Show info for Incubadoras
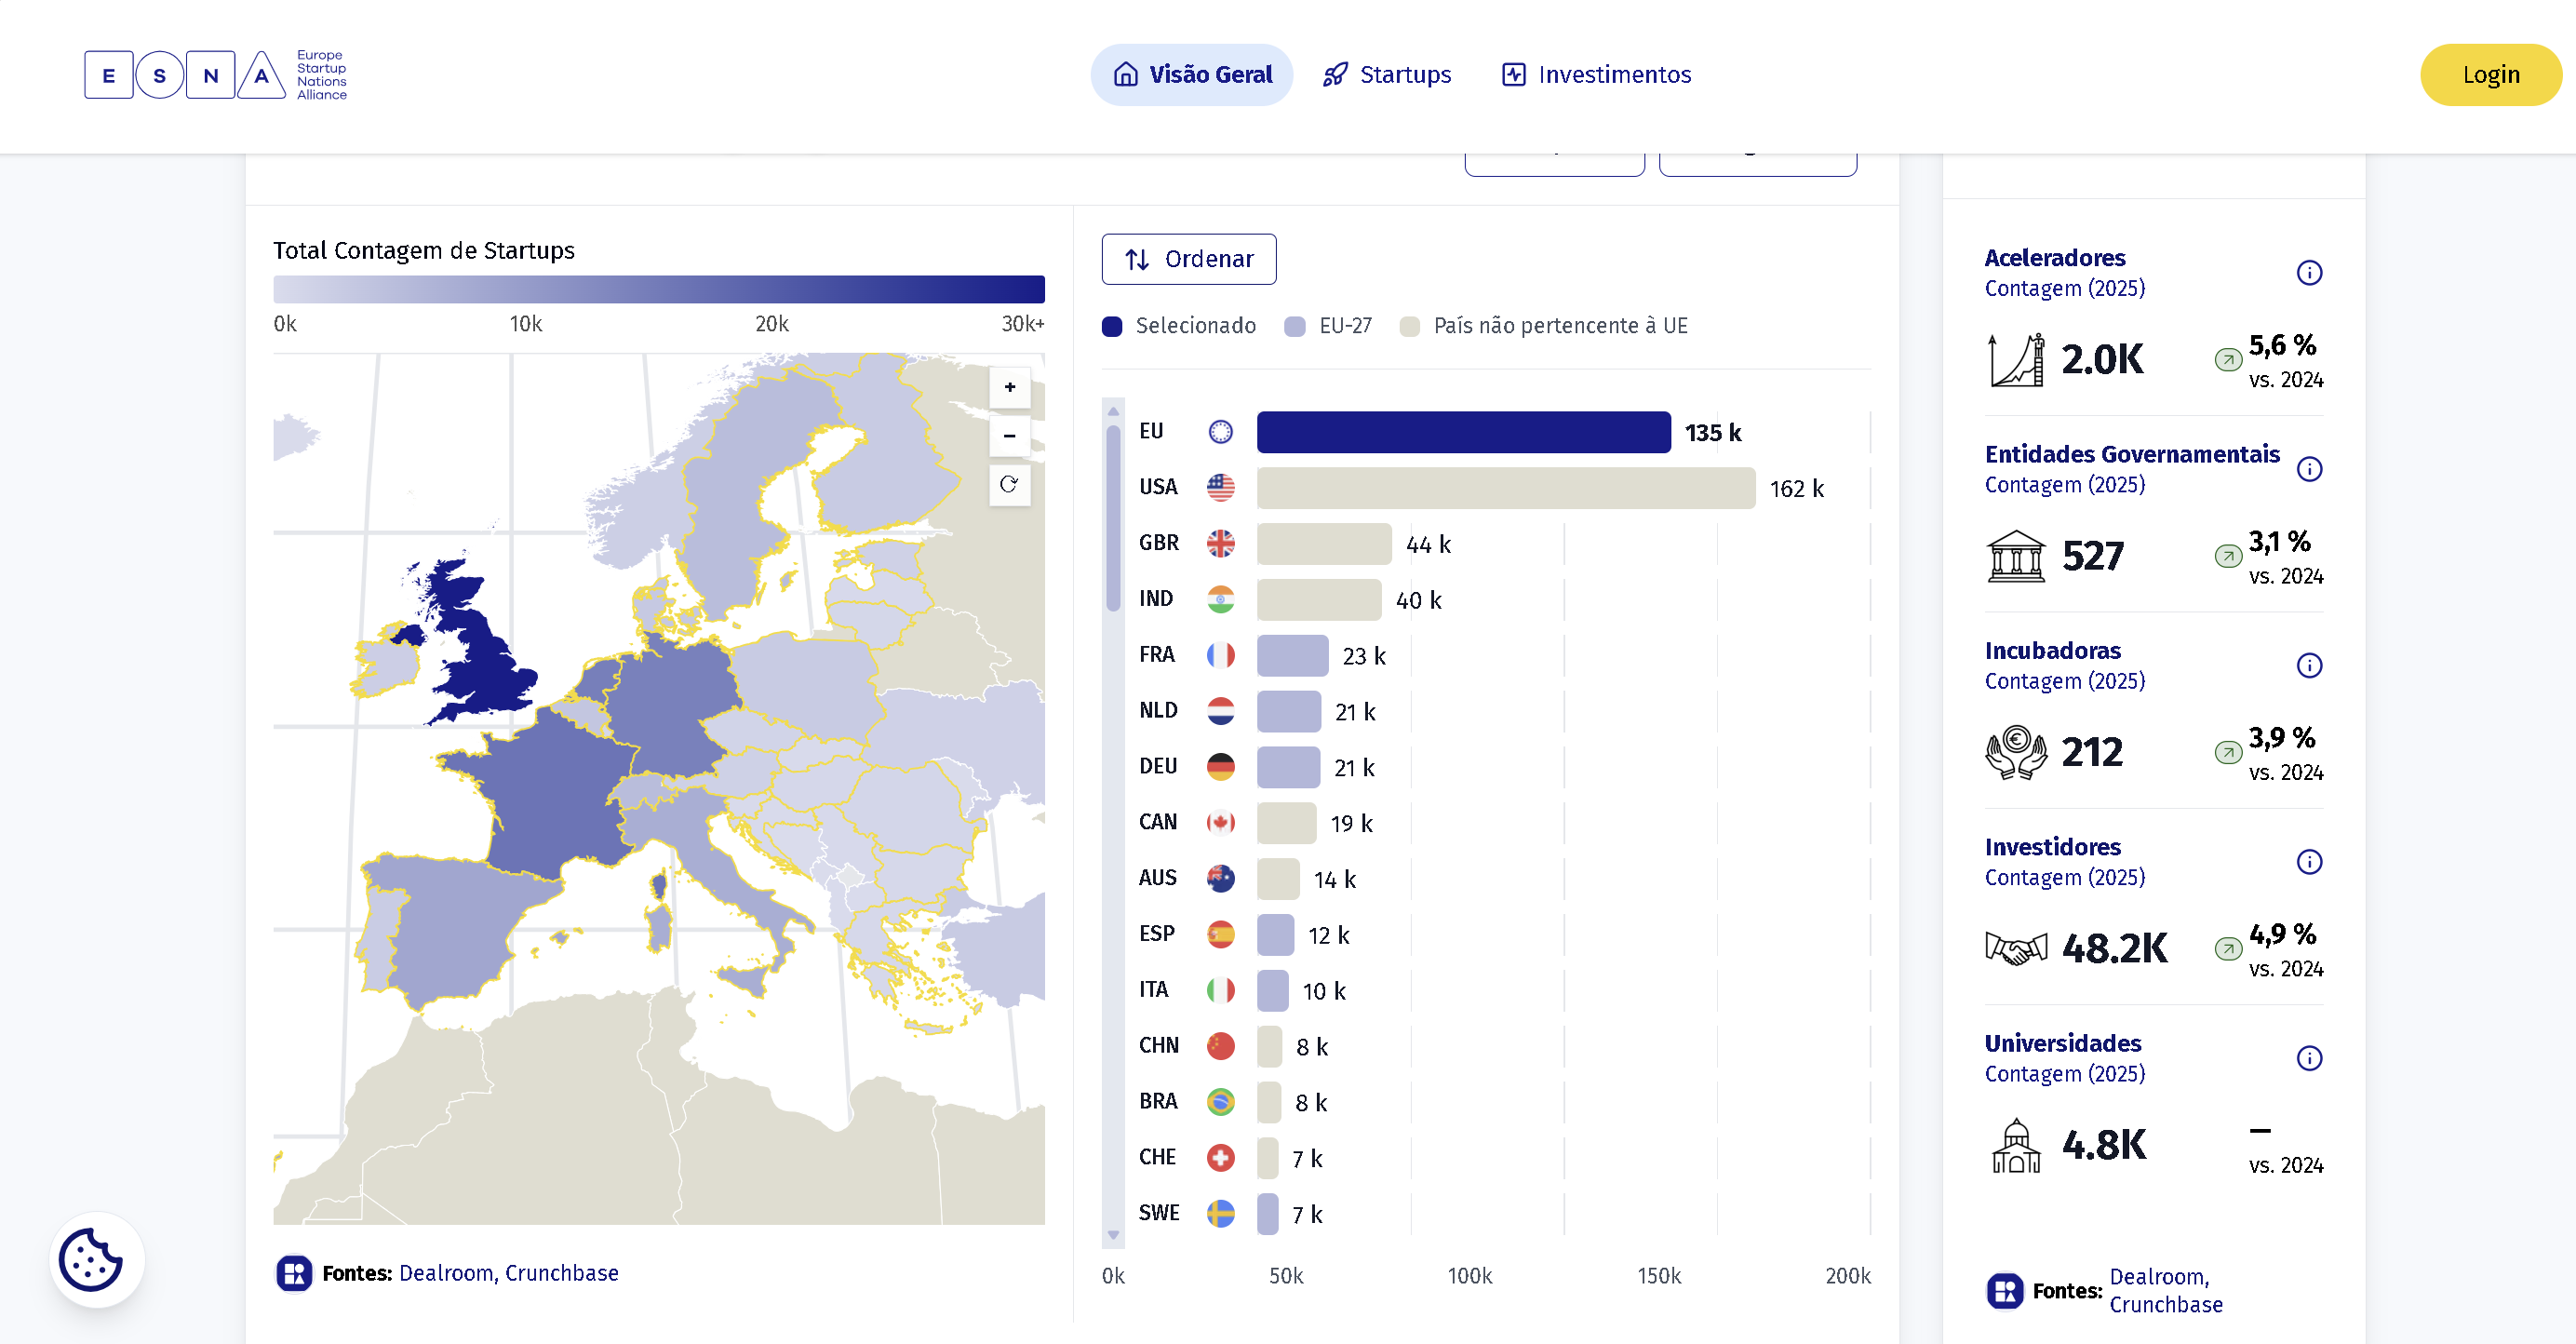This screenshot has width=2576, height=1344. point(2308,666)
